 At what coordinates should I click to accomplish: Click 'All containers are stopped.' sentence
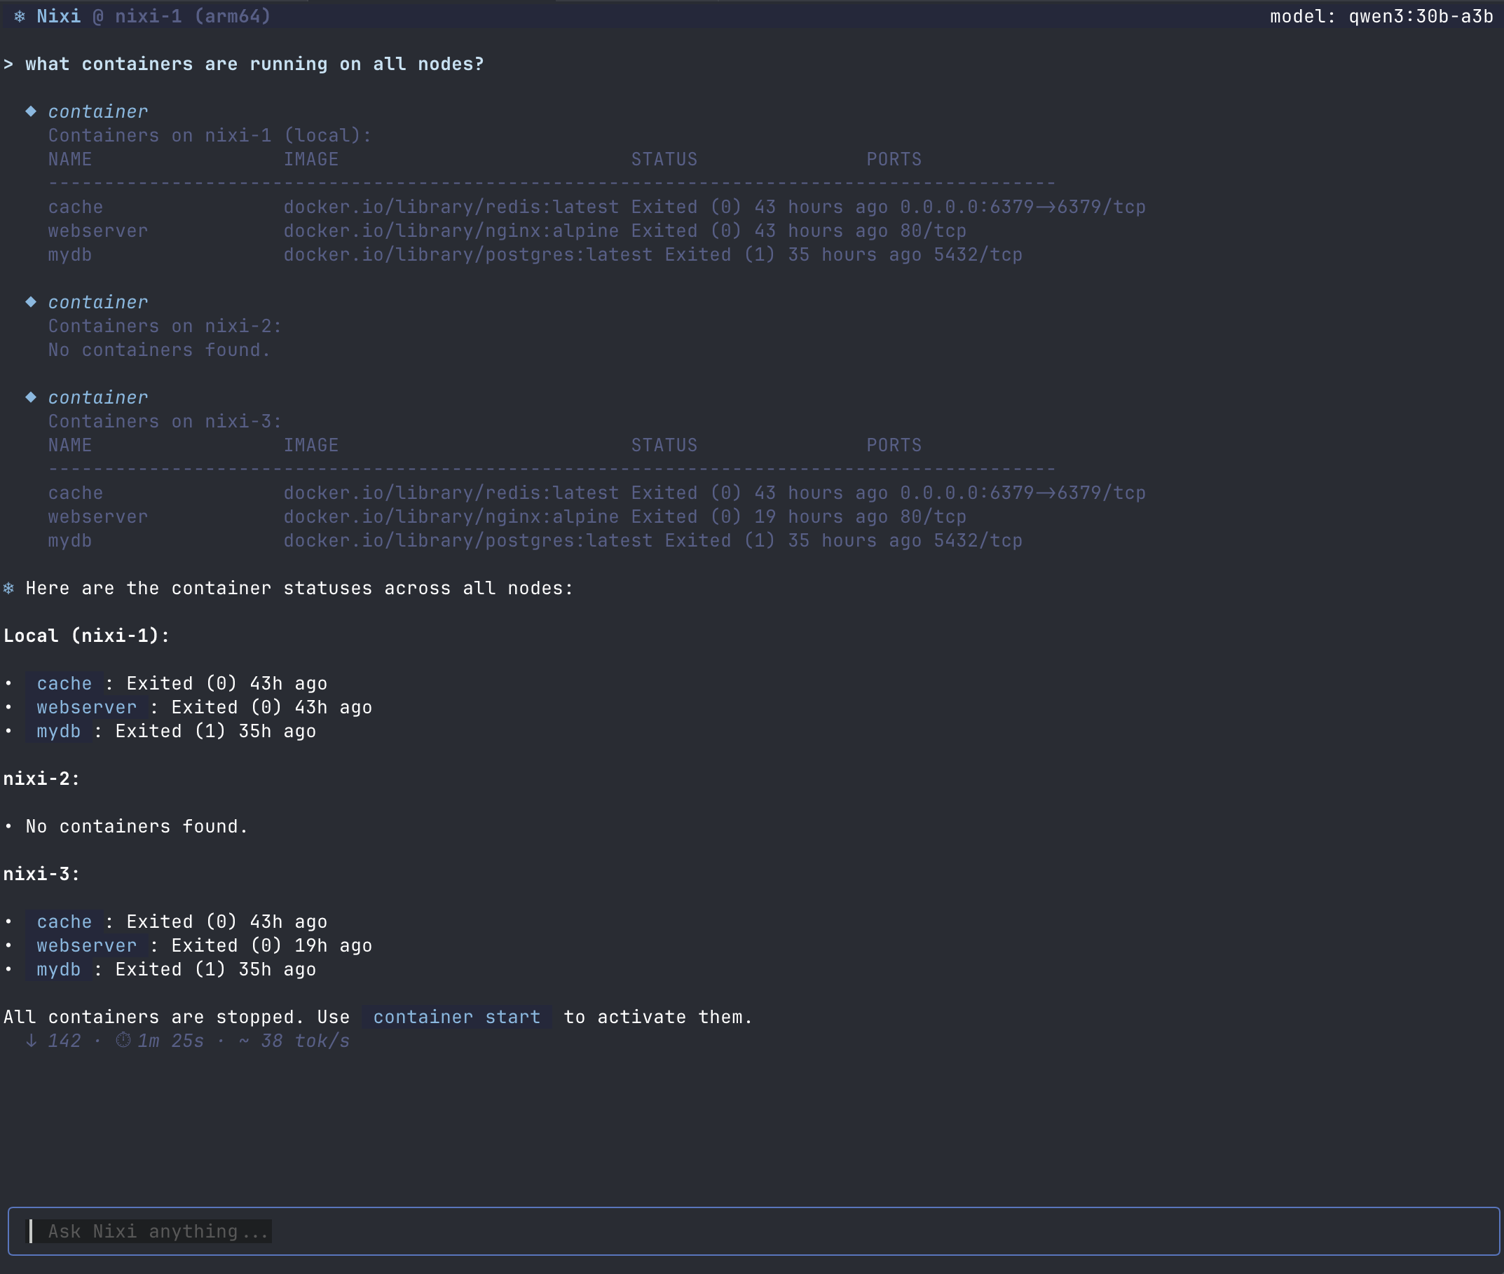pos(154,1017)
